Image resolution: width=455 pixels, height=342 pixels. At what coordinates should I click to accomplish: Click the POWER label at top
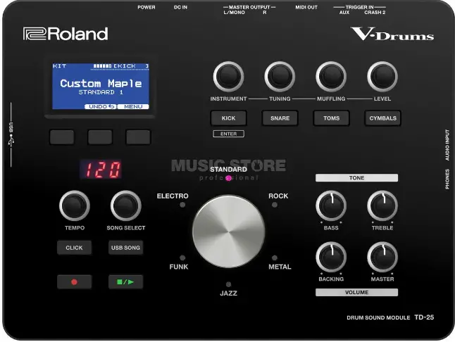click(147, 7)
